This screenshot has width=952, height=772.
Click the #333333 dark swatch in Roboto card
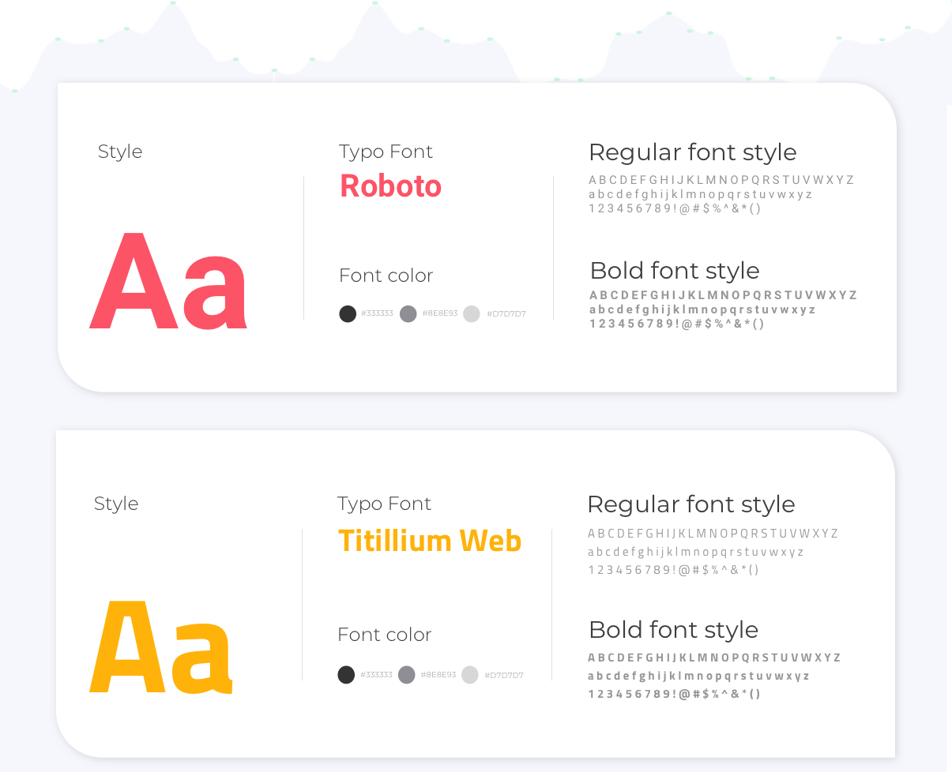pos(348,313)
